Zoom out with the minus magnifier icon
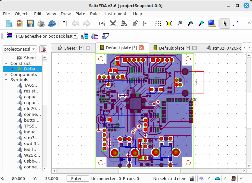 point(190,23)
